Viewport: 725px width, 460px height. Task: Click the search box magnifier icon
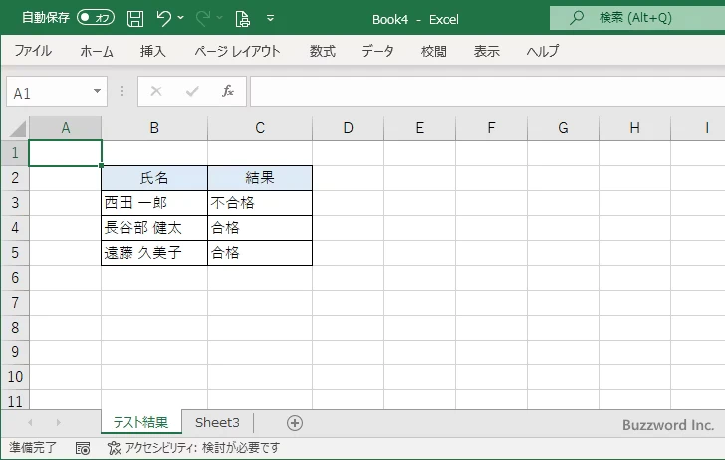(576, 18)
